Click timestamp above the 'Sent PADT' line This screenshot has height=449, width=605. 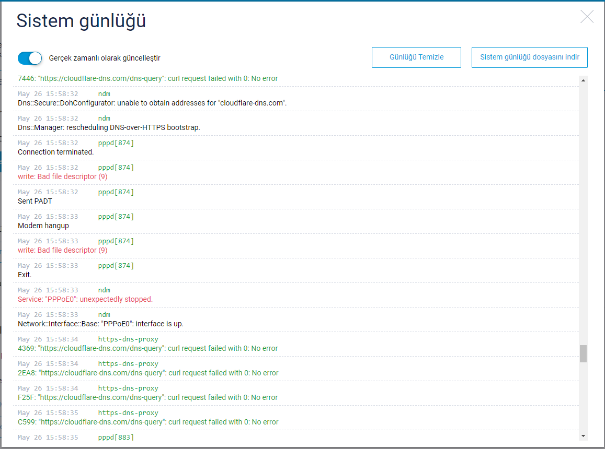click(x=48, y=192)
